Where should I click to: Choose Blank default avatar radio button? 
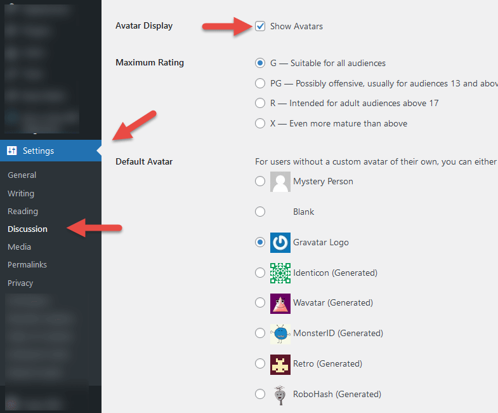point(260,212)
